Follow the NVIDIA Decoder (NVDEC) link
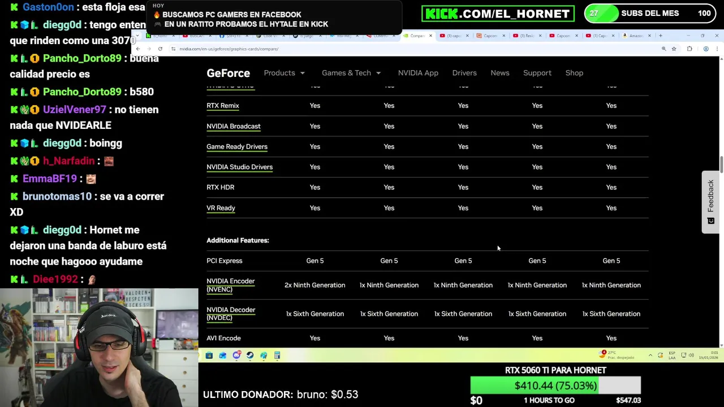Image resolution: width=724 pixels, height=407 pixels. coord(231,314)
